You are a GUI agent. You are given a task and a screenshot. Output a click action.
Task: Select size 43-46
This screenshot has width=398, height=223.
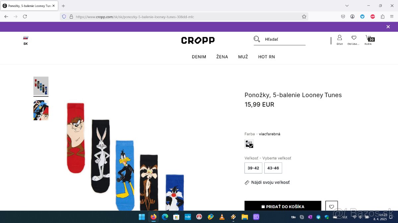(273, 168)
